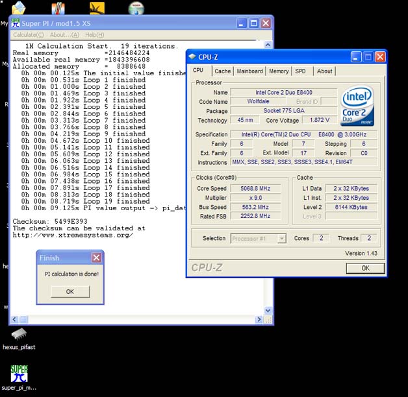The image size is (408, 397).
Task: Click the Version 1.43 label
Action: [x=361, y=254]
